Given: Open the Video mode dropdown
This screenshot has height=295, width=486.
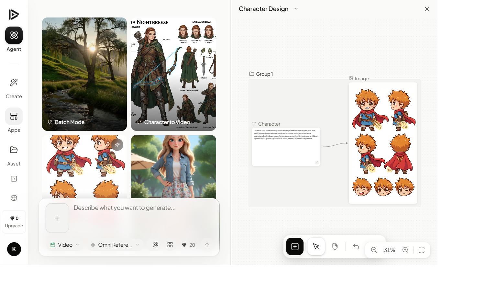Looking at the screenshot, I should click(x=64, y=244).
